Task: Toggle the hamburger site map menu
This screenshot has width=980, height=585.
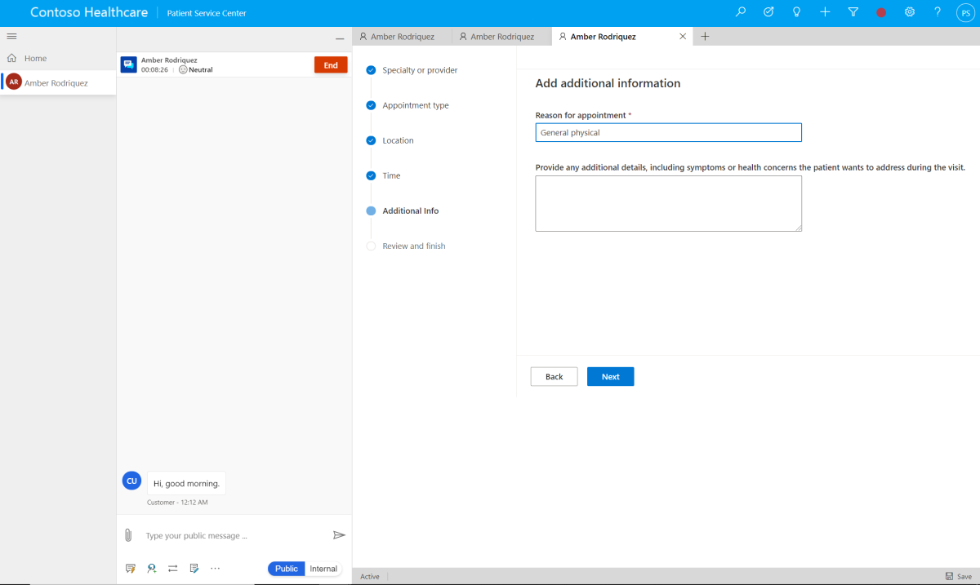Action: (x=11, y=36)
